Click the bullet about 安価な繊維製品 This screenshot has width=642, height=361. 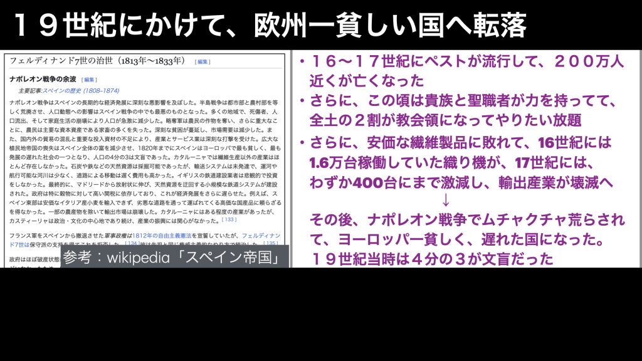(461, 163)
